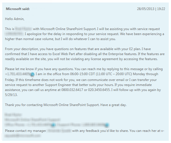
Task: Click the "Hello Admin," greeting line
Action: coord(15,19)
